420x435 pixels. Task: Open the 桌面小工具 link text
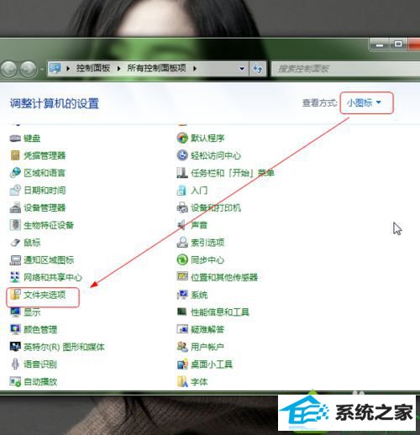point(212,364)
